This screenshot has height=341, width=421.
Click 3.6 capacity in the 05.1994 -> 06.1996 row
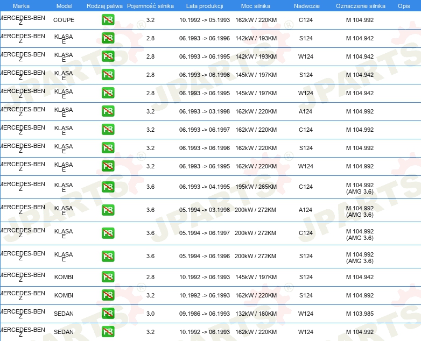(150, 256)
